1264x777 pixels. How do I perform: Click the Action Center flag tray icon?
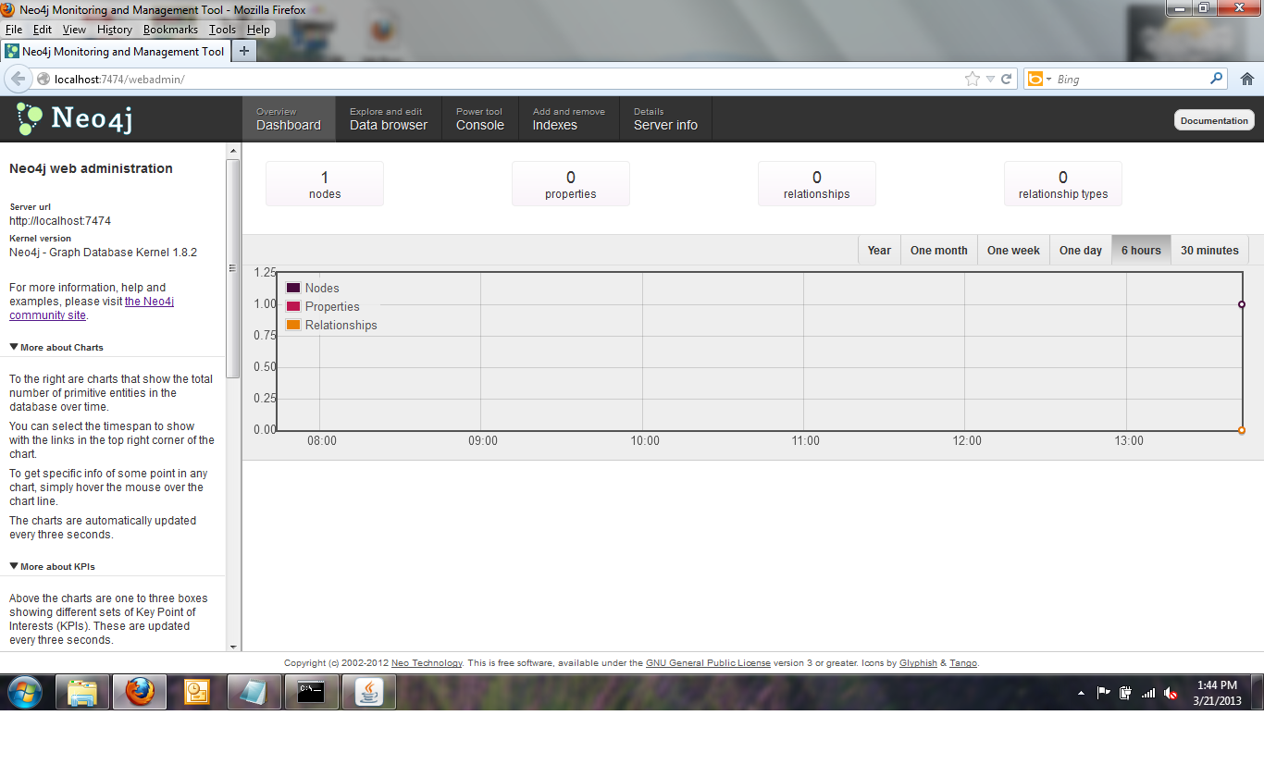tap(1103, 693)
